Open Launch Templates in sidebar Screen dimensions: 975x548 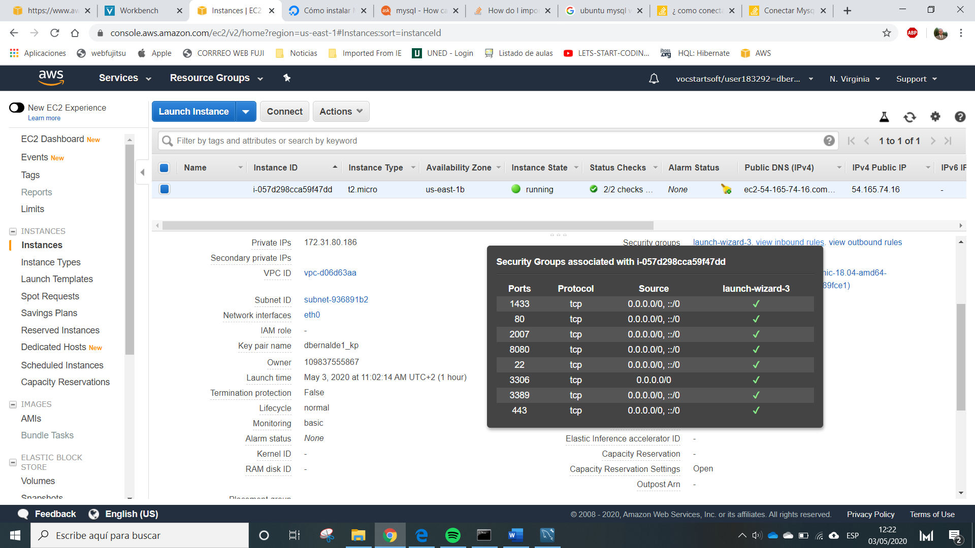(57, 279)
